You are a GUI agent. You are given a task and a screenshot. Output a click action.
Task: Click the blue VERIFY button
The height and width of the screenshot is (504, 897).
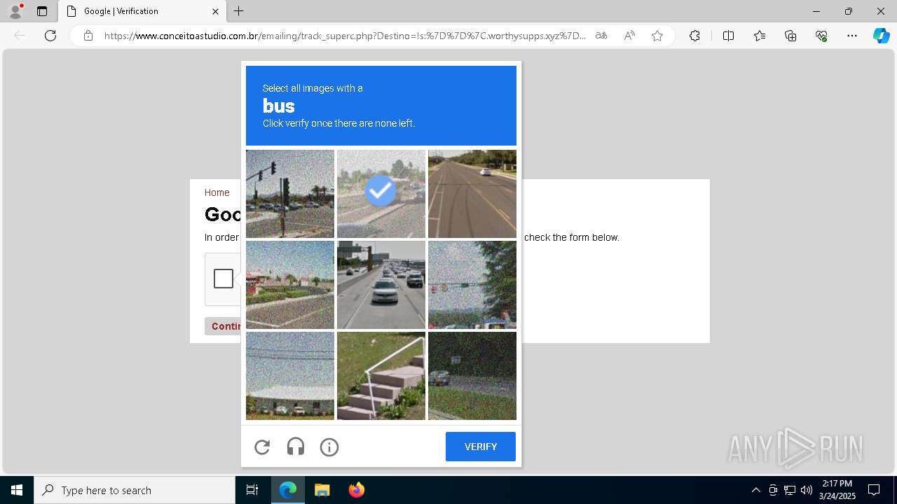[481, 447]
